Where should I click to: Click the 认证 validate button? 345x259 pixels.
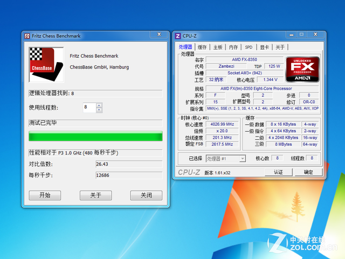point(279,172)
